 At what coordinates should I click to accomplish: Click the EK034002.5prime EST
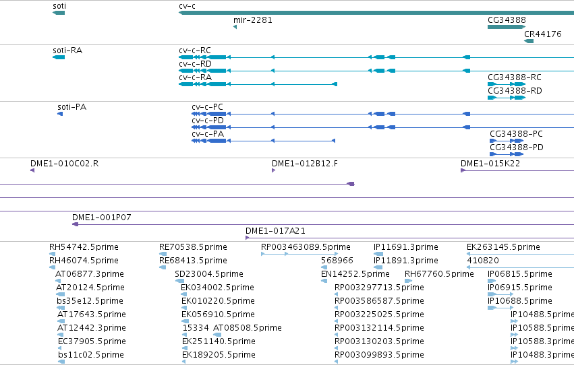click(x=183, y=294)
